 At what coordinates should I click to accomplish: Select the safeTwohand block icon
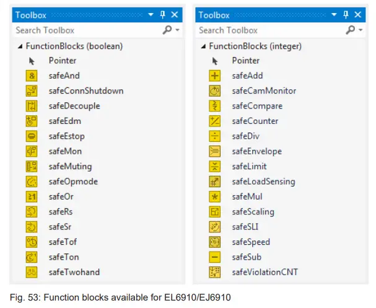(32, 272)
